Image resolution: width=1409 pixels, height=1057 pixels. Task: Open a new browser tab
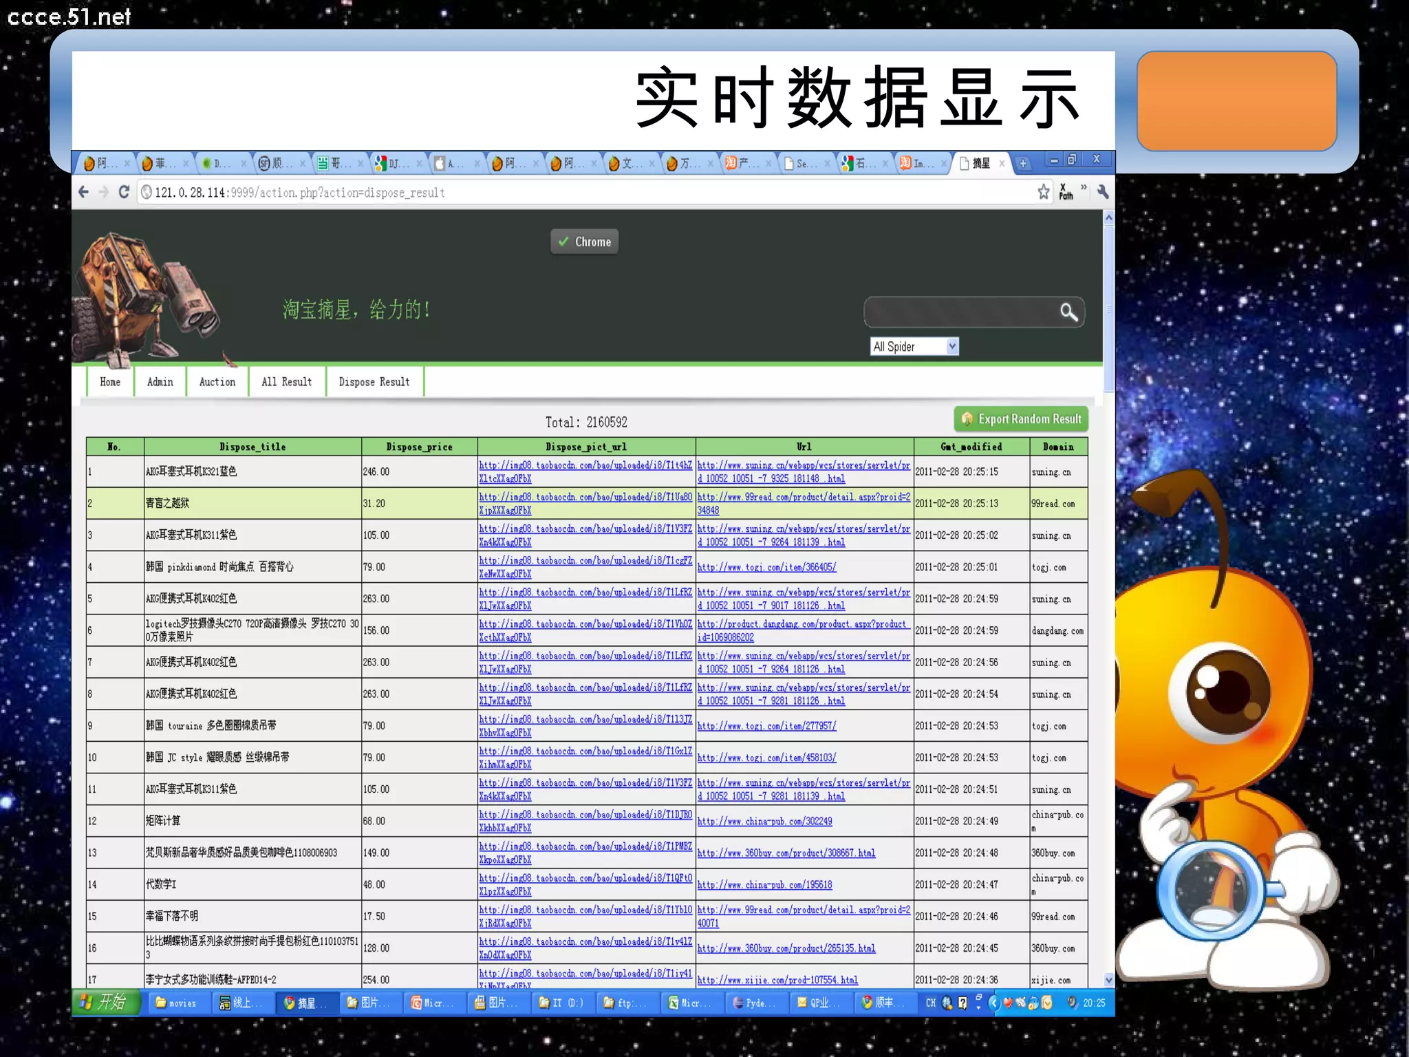click(x=1023, y=163)
